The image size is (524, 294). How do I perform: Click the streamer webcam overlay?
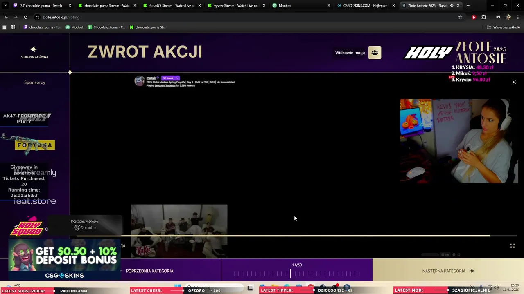(459, 141)
